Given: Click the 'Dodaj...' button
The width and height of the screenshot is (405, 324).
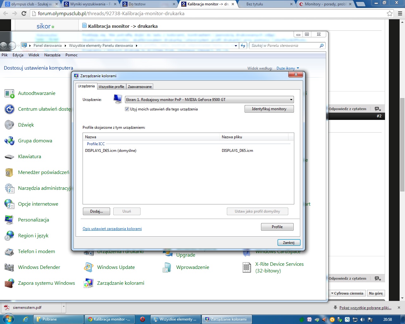Looking at the screenshot, I should tap(96, 211).
